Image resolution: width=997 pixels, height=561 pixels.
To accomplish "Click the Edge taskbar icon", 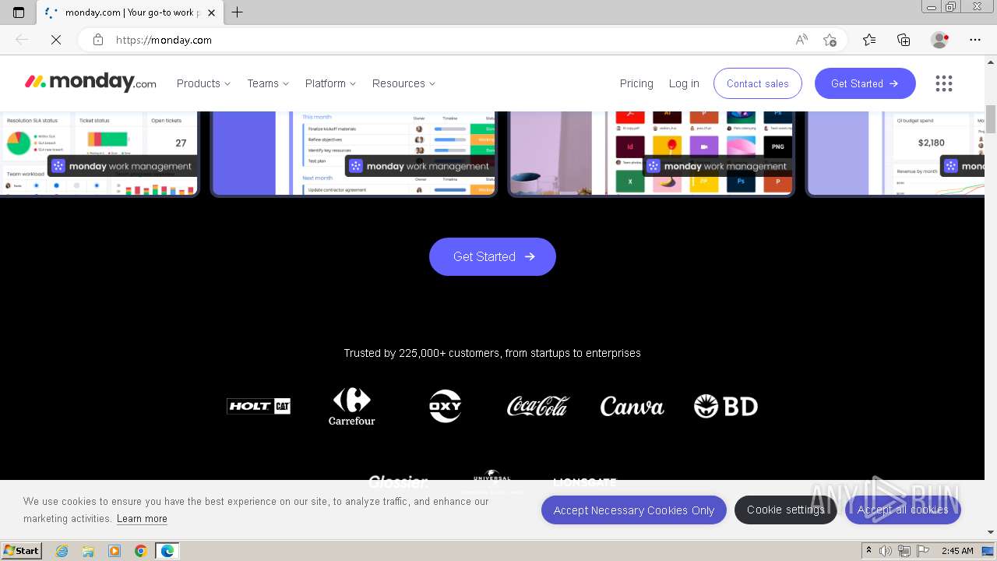I will coord(167,551).
